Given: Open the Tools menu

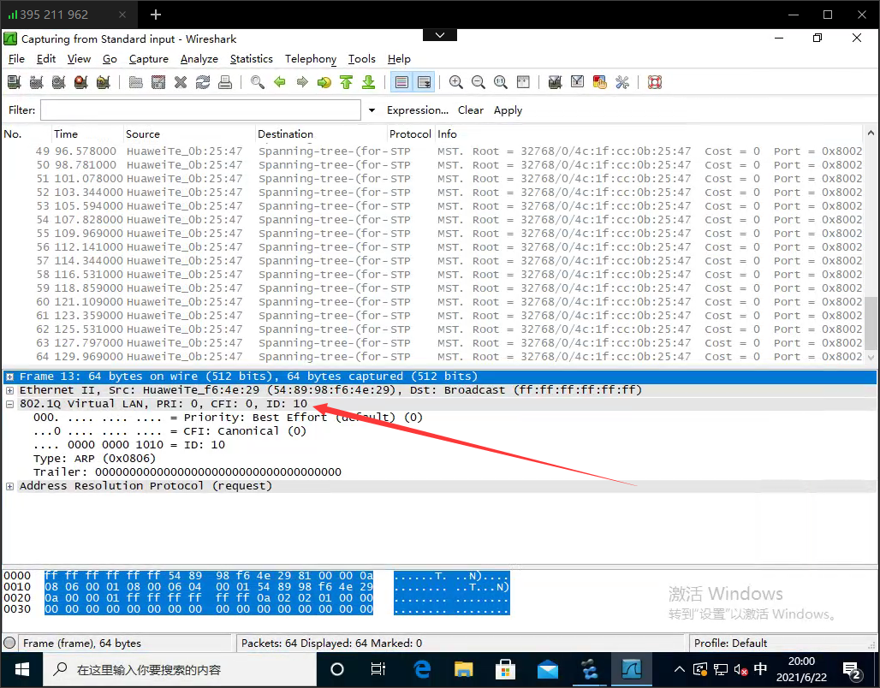Looking at the screenshot, I should pyautogui.click(x=361, y=59).
